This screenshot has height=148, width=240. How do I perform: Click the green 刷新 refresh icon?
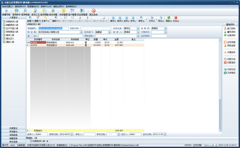[x=168, y=18]
